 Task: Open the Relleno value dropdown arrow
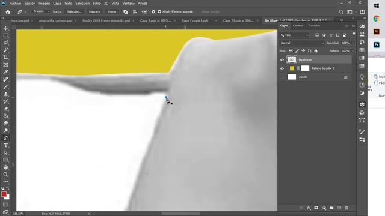point(353,50)
